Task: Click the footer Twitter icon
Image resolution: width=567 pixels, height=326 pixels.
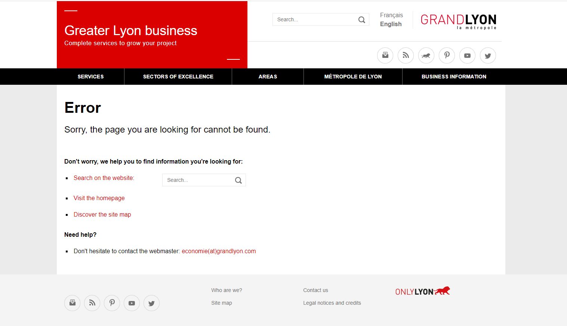Action: click(151, 303)
